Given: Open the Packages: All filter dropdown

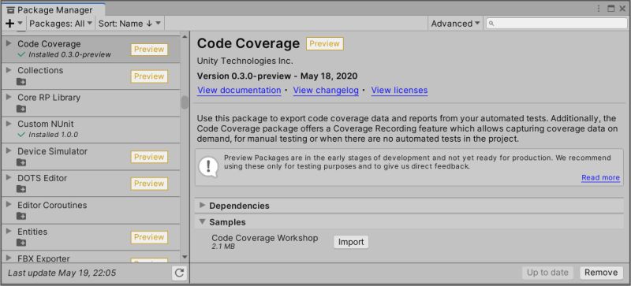Looking at the screenshot, I should click(x=62, y=24).
